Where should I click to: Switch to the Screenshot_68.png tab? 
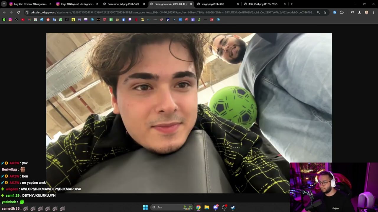pos(124,4)
